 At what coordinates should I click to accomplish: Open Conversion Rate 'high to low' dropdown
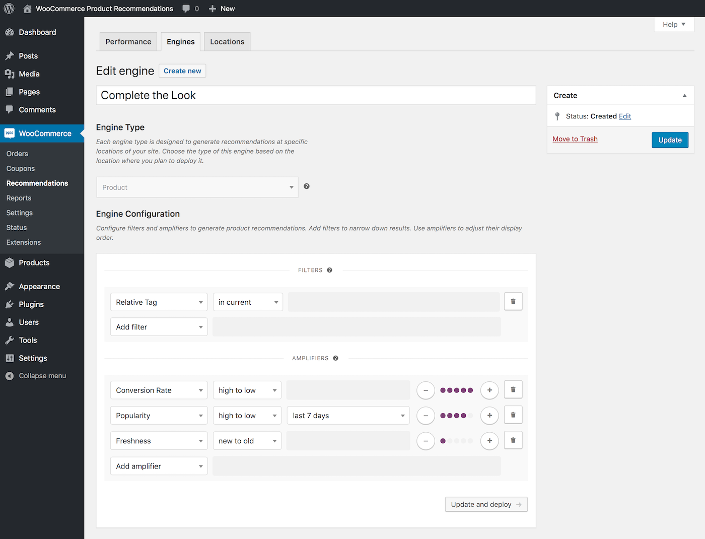tap(247, 390)
